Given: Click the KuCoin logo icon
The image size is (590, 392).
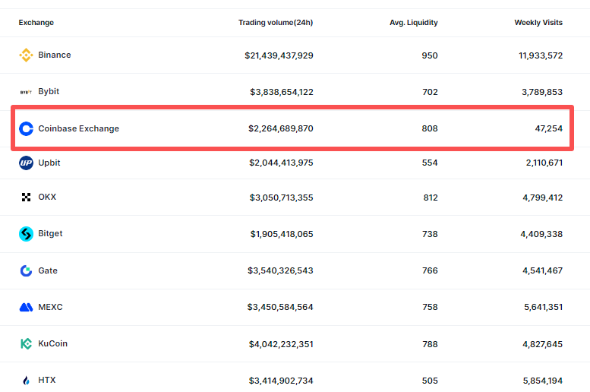Looking at the screenshot, I should [26, 344].
